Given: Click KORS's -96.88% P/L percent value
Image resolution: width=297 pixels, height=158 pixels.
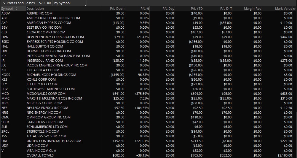Looking at the screenshot, I should click(x=143, y=75).
